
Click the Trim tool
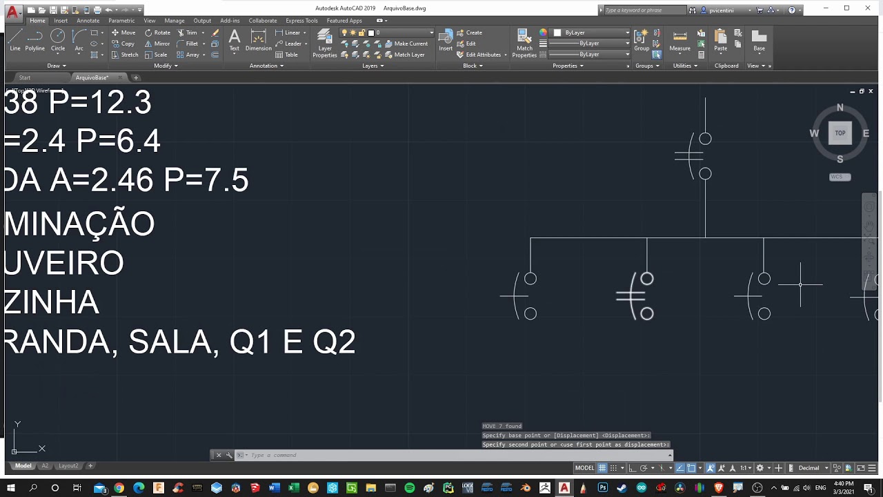point(188,32)
